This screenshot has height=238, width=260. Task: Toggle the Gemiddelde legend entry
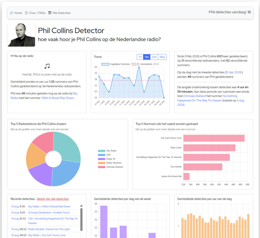[145, 64]
